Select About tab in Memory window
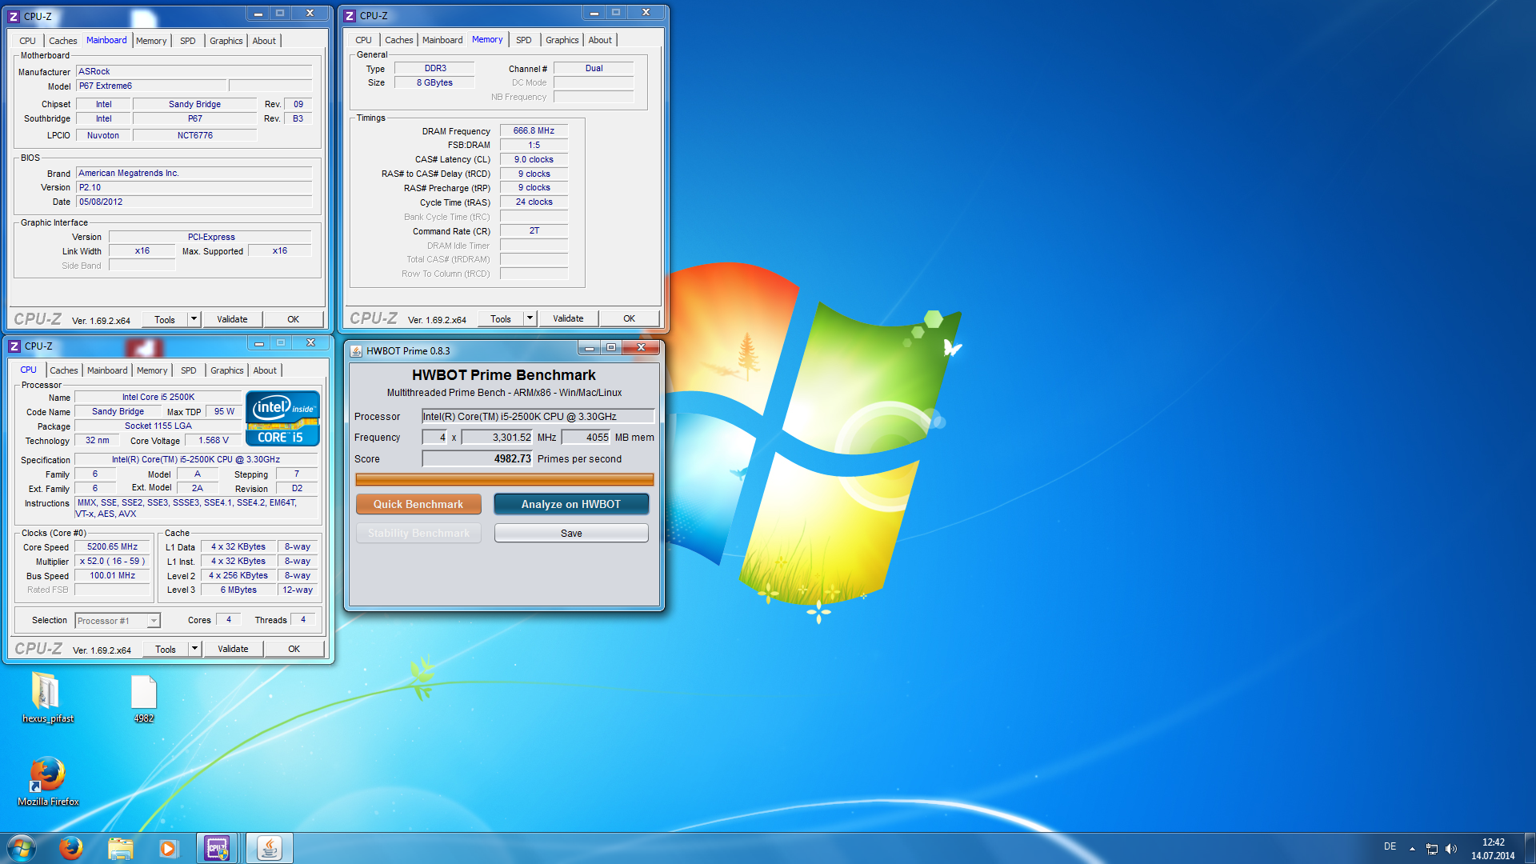The width and height of the screenshot is (1536, 864). (600, 40)
